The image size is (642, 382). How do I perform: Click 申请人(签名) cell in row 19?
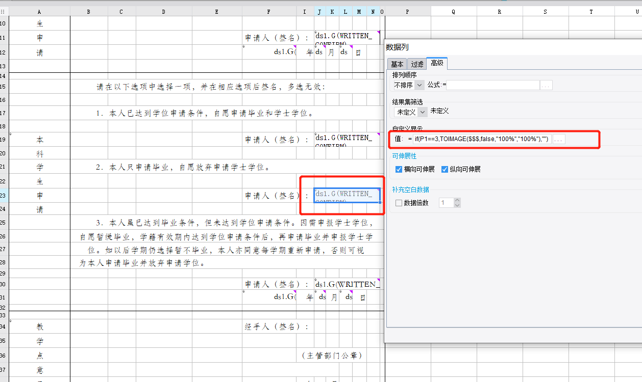click(x=277, y=140)
